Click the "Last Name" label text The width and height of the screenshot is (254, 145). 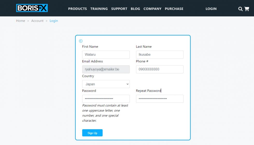pos(144,47)
